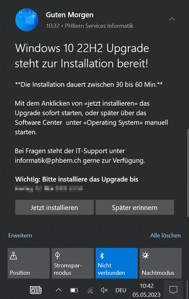Switch input language via DEU indicator
Viewport: 189px width, 299px height.
(121, 290)
